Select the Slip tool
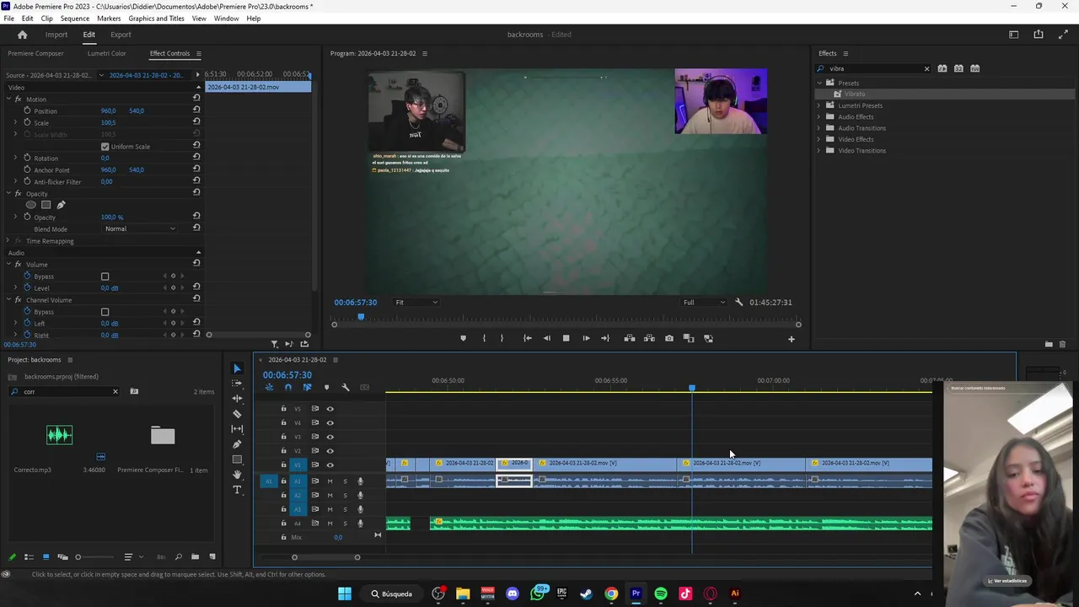1079x607 pixels. click(x=237, y=429)
